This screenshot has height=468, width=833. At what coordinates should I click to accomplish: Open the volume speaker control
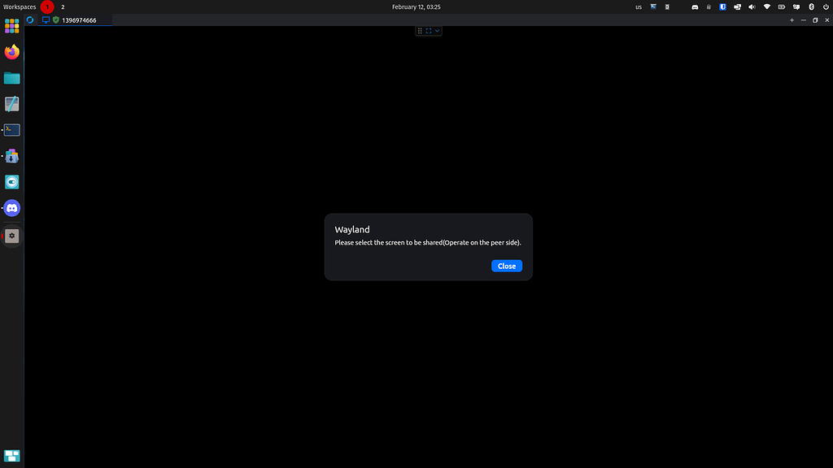tap(752, 6)
